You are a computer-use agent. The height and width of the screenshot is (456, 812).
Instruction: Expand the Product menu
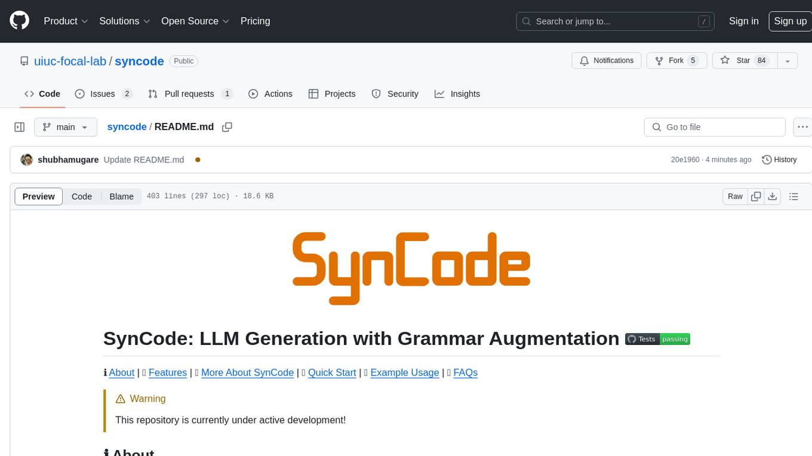coord(66,21)
